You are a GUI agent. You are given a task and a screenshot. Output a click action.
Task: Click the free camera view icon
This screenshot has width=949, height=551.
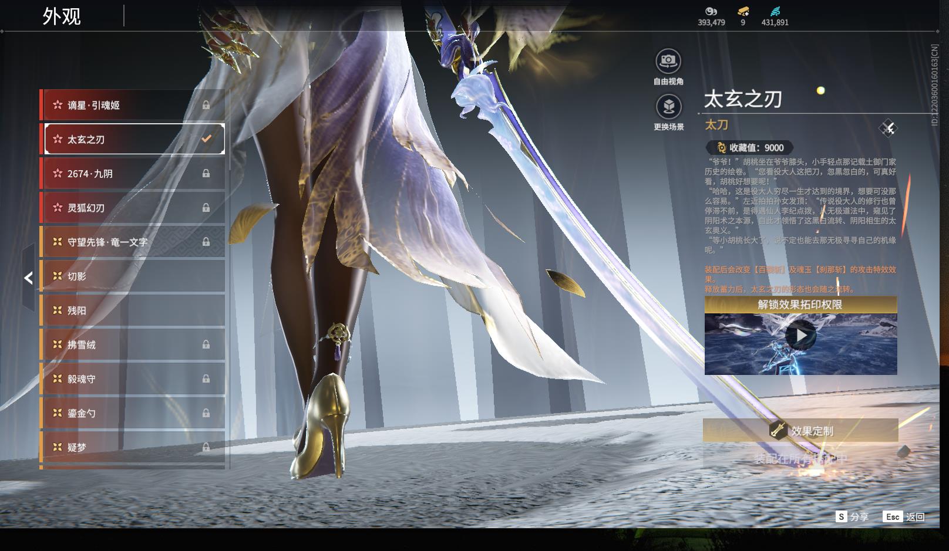coord(668,60)
